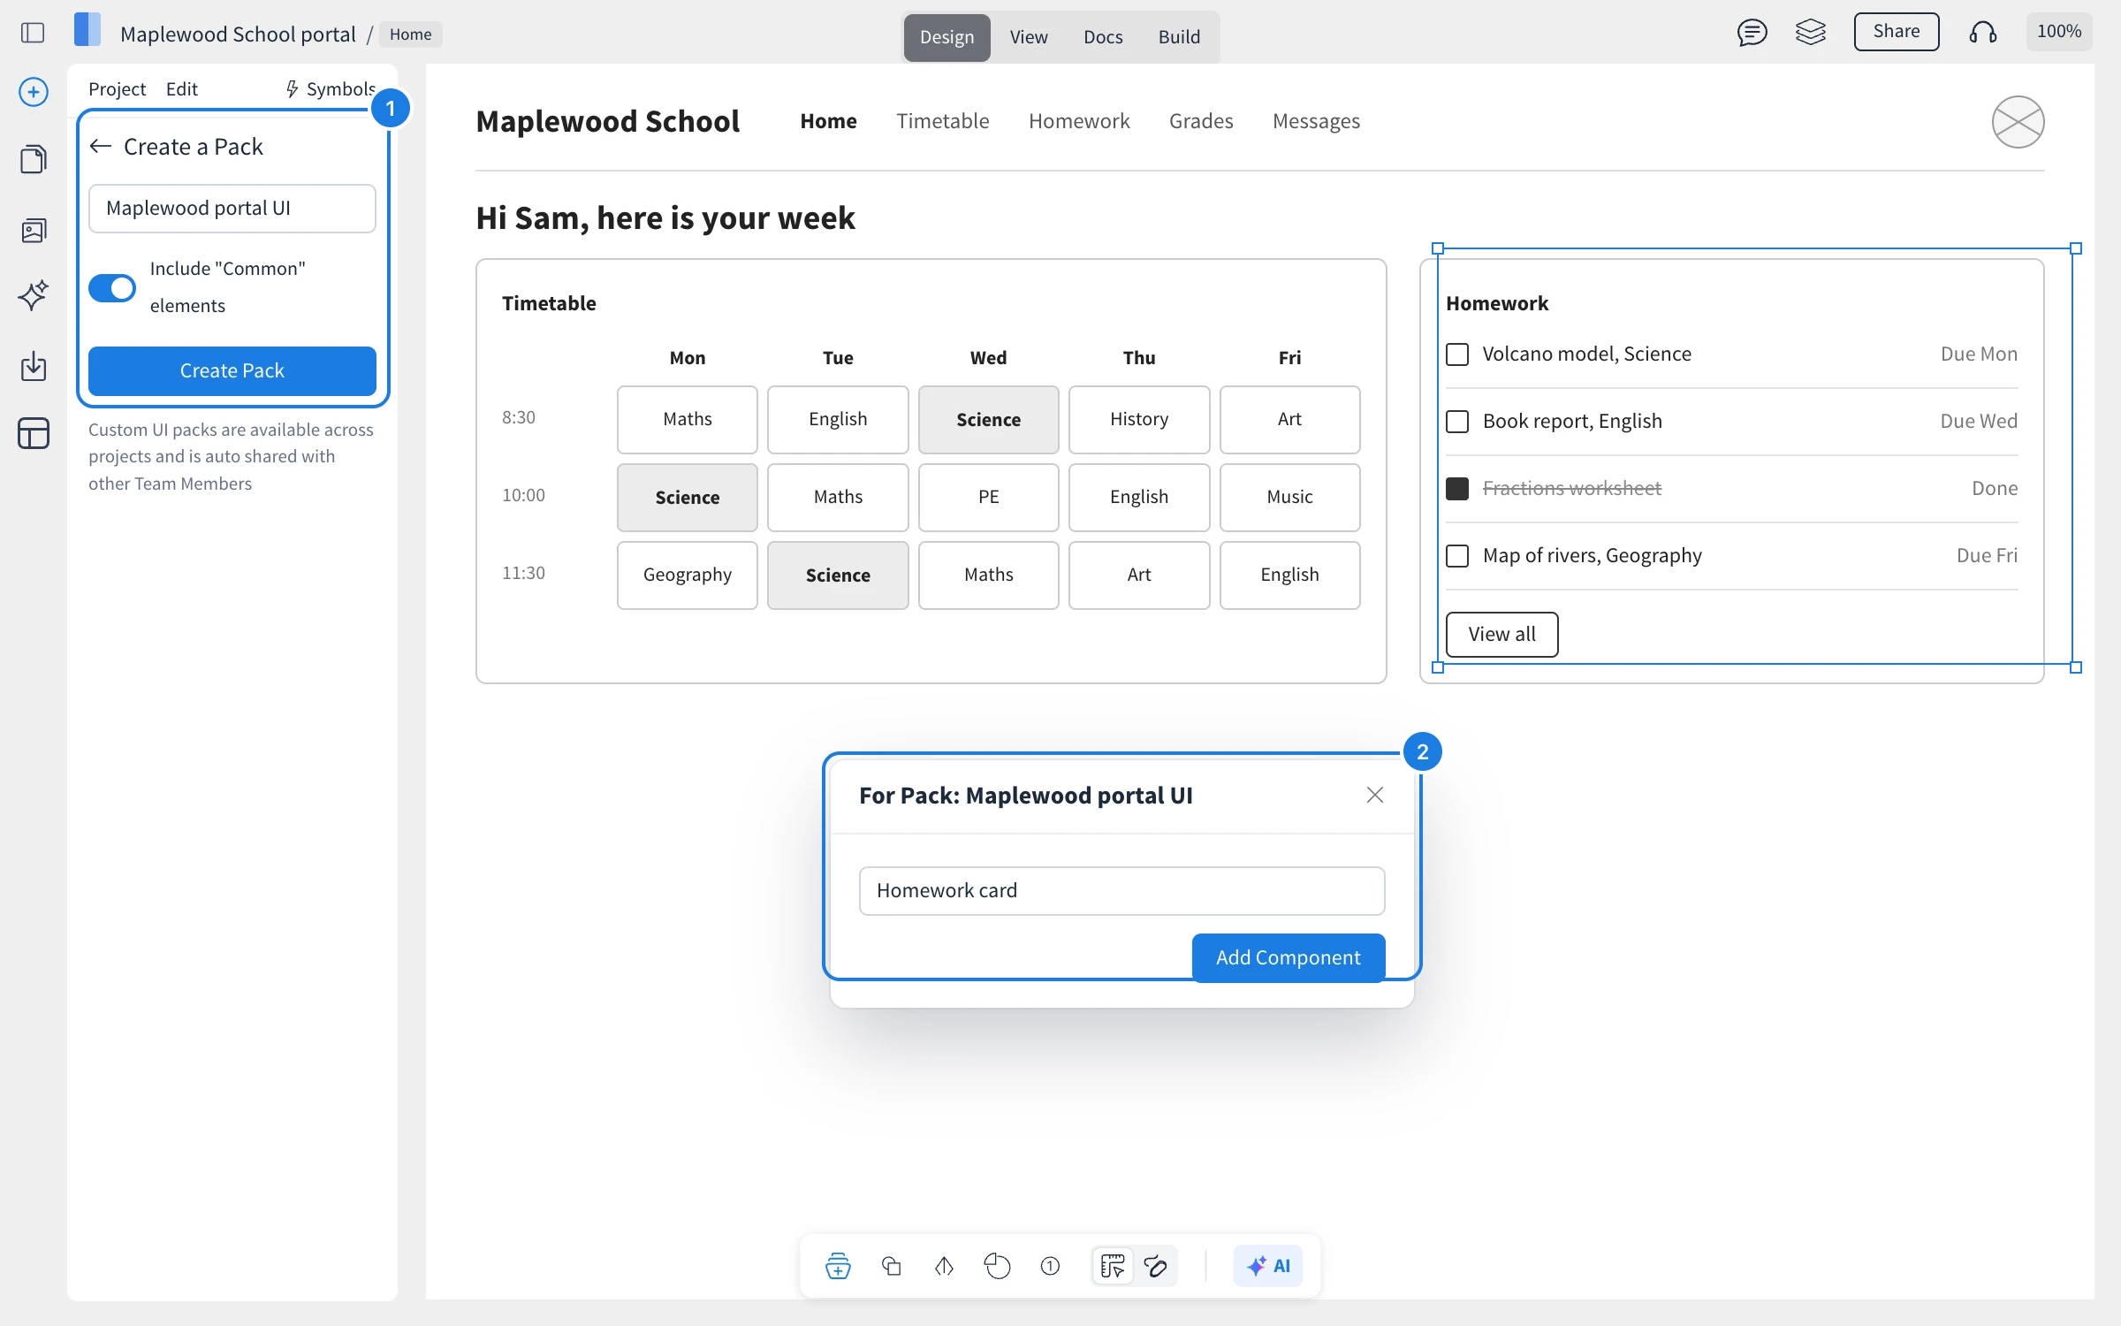The image size is (2121, 1326).
Task: Open the comments speech bubble icon
Action: (1752, 33)
